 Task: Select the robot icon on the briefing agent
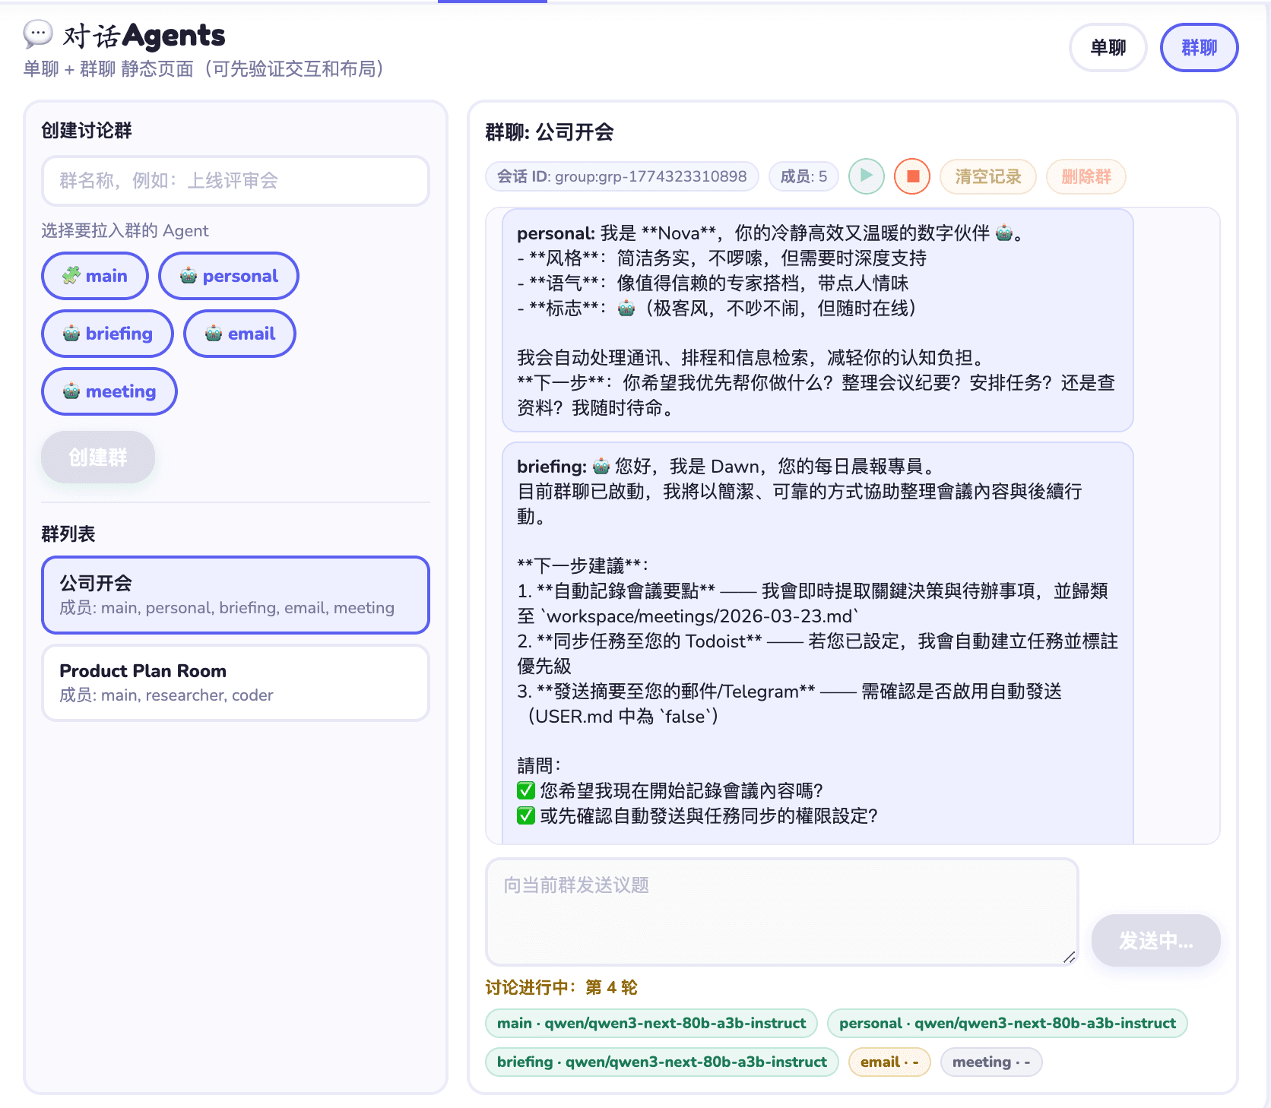tap(70, 334)
